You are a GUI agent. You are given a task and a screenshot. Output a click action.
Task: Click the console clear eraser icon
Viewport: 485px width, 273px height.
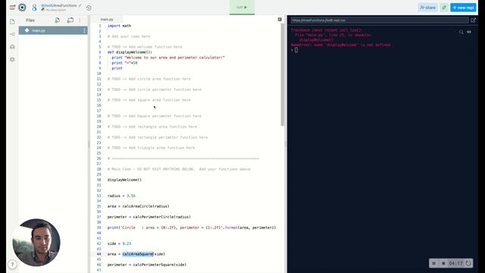tap(469, 32)
